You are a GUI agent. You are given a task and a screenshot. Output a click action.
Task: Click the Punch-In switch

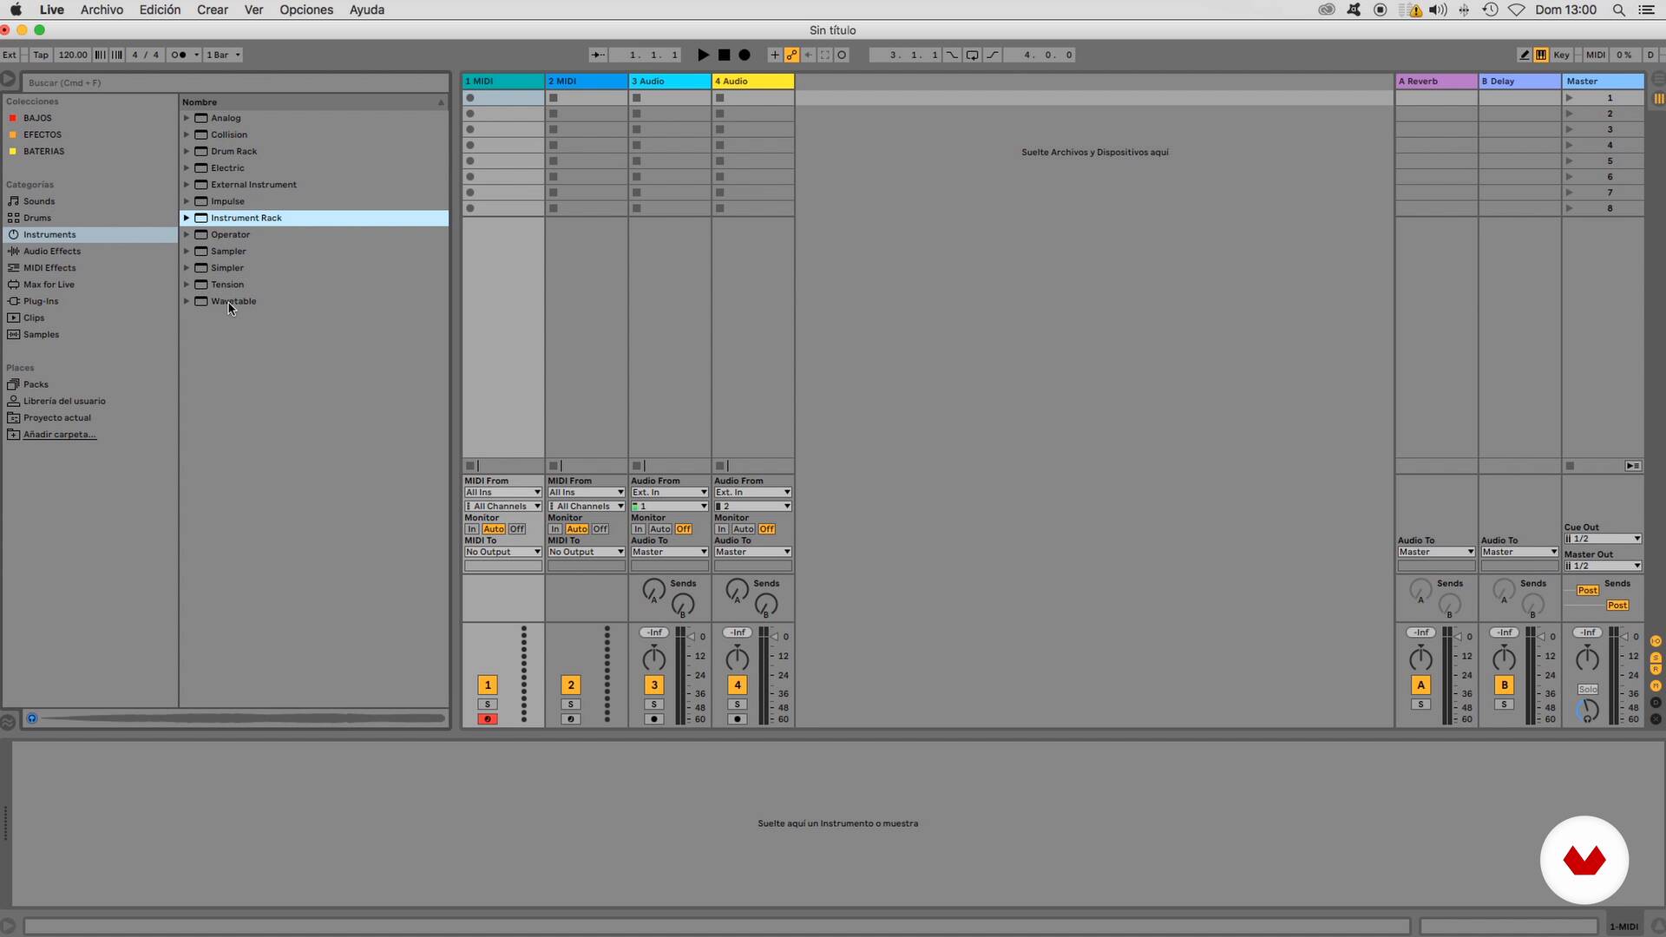[x=952, y=55]
